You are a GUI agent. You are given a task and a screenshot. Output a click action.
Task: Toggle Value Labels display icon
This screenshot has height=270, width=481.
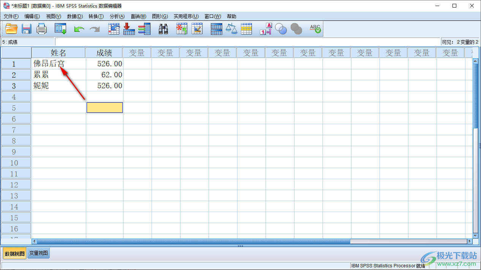pyautogui.click(x=266, y=29)
